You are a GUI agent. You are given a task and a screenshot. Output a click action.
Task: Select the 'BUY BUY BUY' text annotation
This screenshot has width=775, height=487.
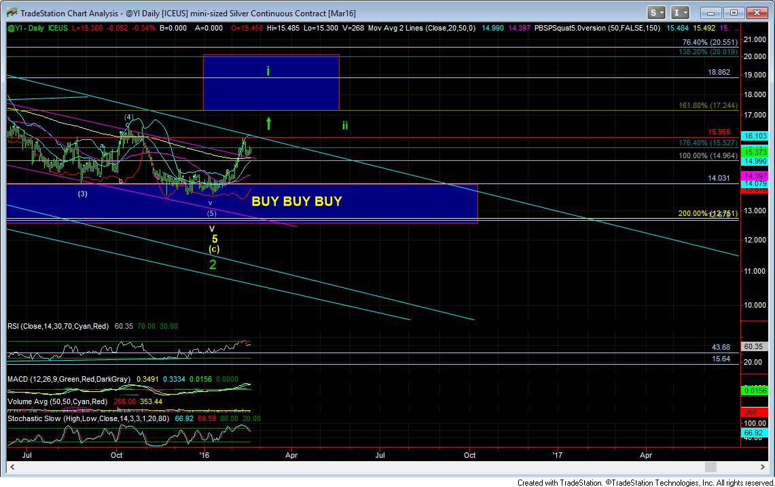(x=297, y=201)
